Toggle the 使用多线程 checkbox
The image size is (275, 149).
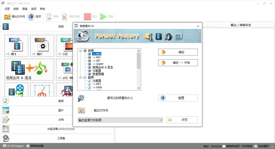click(28, 146)
